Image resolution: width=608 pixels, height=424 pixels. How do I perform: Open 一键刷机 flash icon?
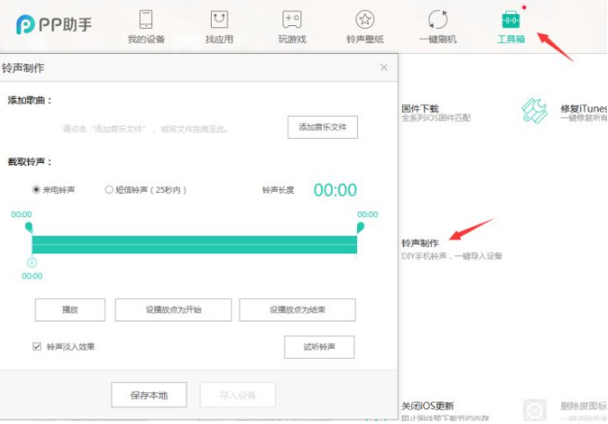tap(437, 20)
